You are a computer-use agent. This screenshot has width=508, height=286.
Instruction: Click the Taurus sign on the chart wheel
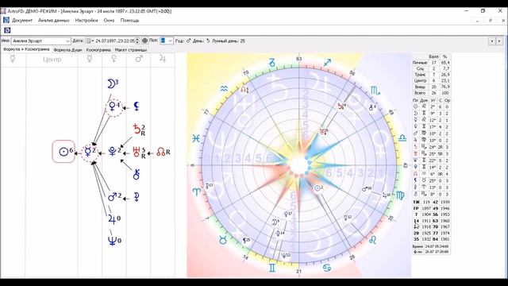click(223, 240)
